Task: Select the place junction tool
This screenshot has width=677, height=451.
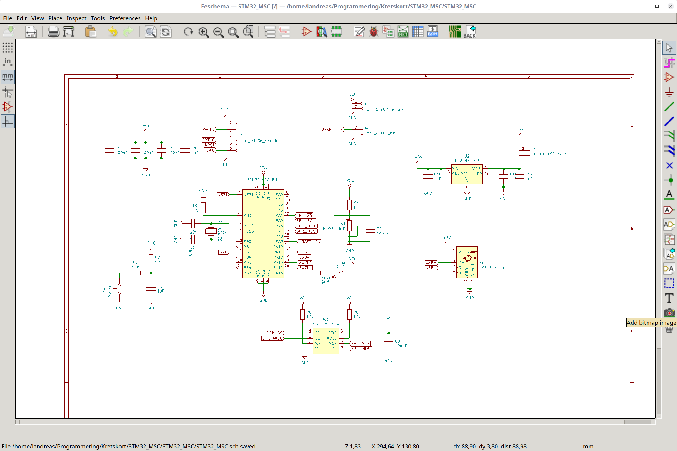Action: (x=669, y=180)
